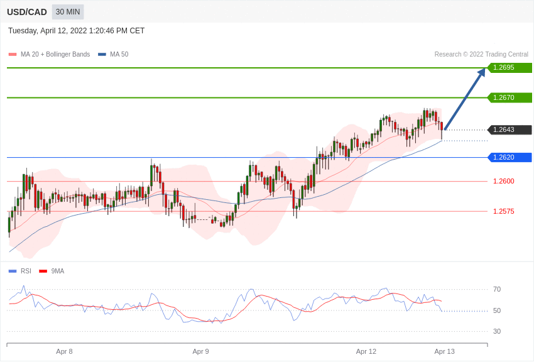Click the RSI 30 level label
The width and height of the screenshot is (534, 362).
pyautogui.click(x=497, y=331)
